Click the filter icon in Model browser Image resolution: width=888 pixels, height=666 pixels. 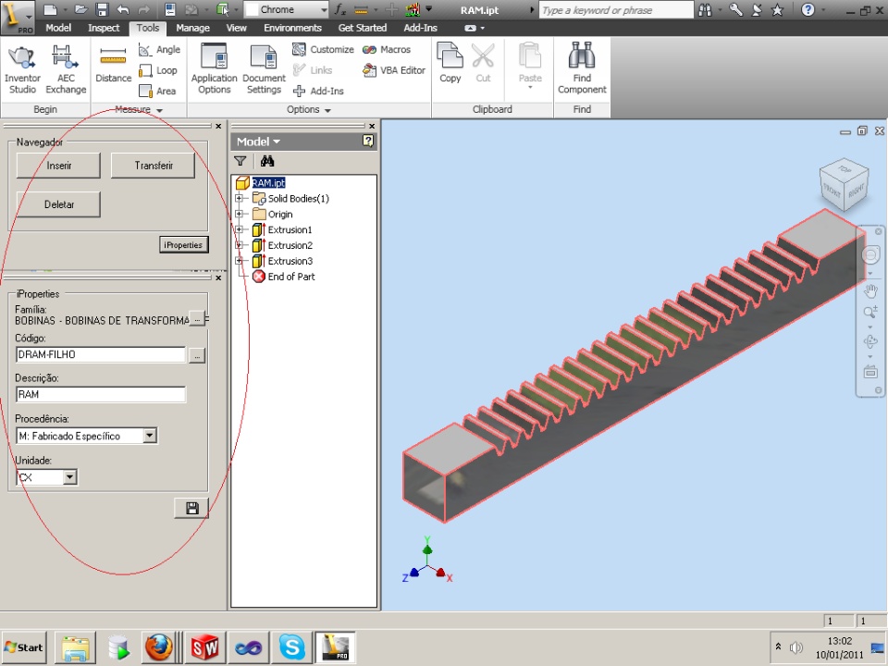240,161
